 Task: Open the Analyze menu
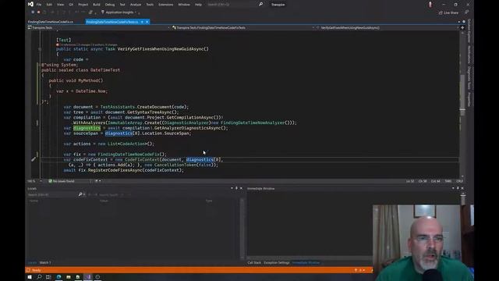pos(136,5)
